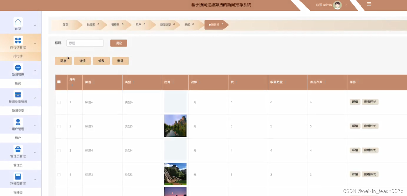
Task: Switch to the 轮播图 tab
Action: 91,25
